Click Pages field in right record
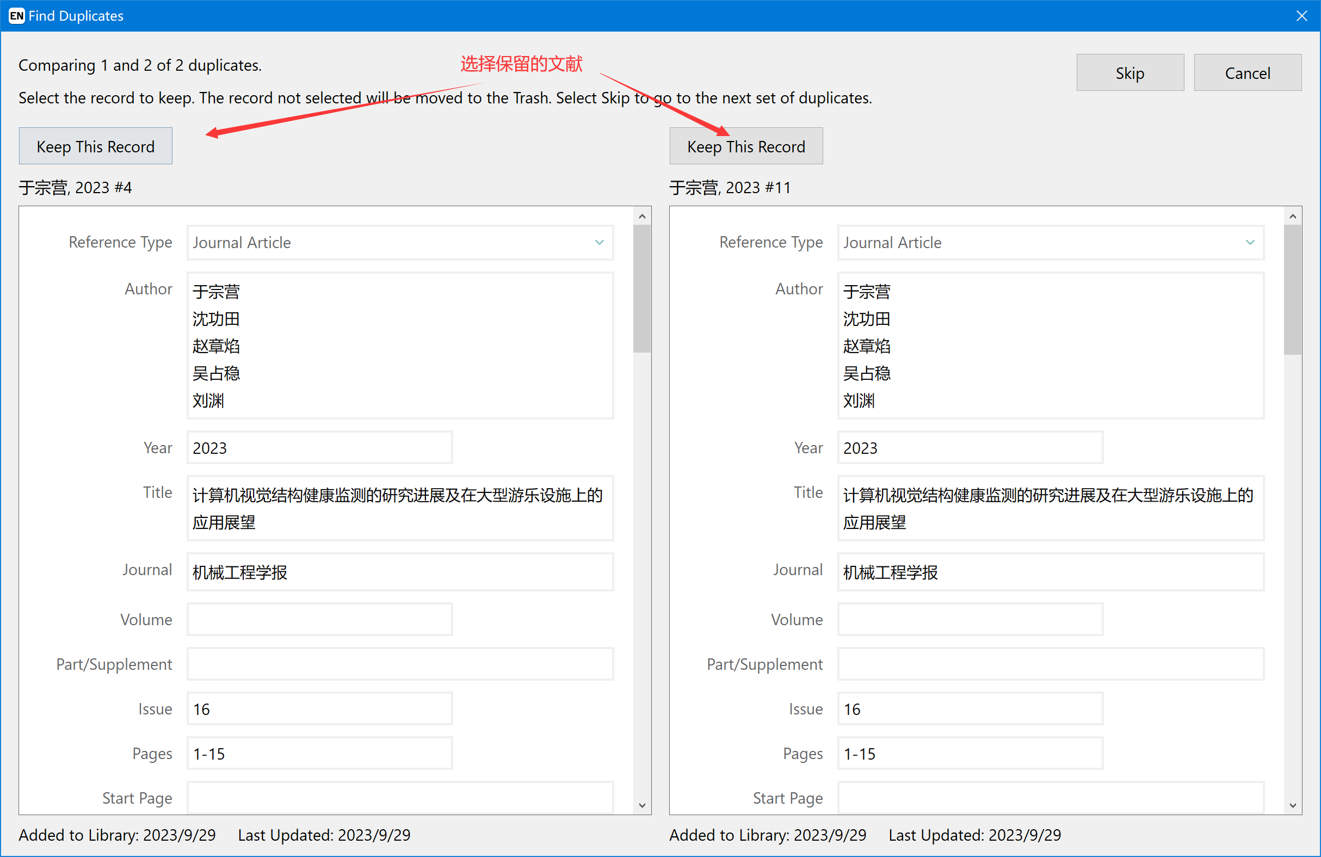 click(x=970, y=753)
